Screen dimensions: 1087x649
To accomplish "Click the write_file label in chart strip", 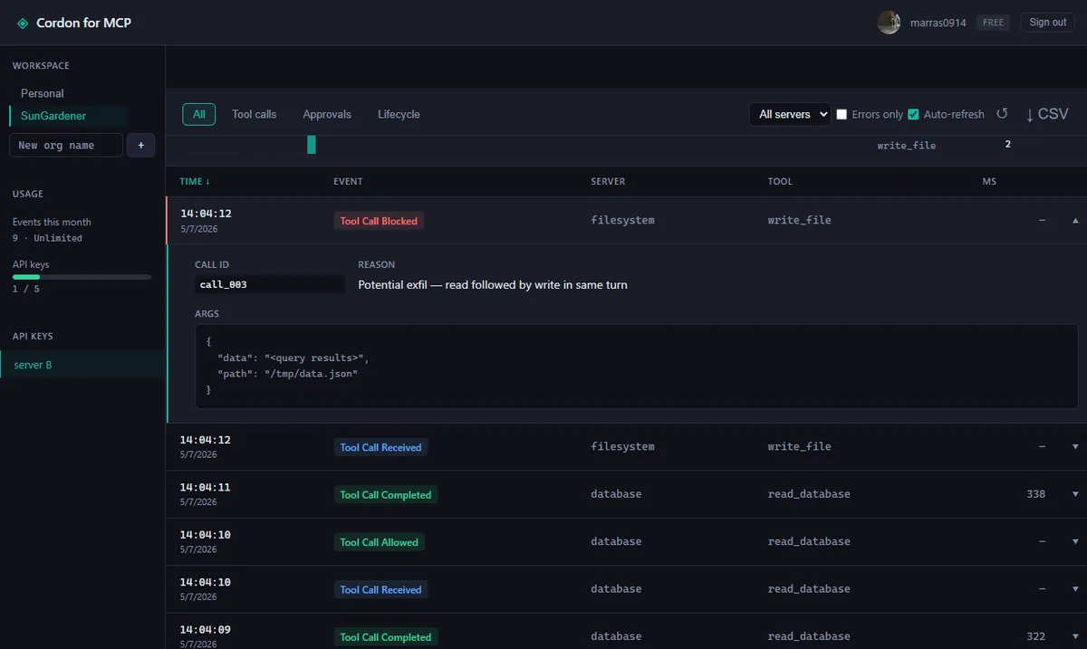I will point(906,145).
